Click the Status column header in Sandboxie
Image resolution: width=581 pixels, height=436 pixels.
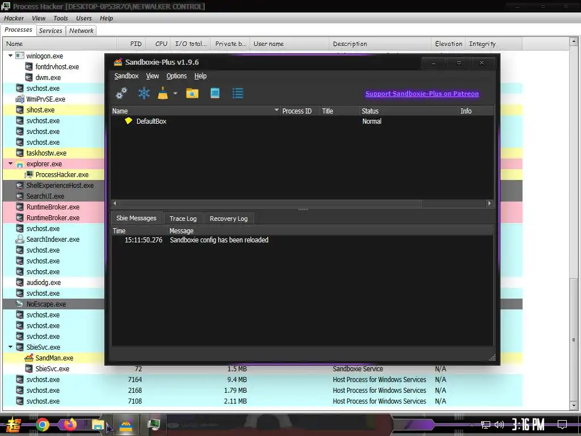click(x=409, y=111)
